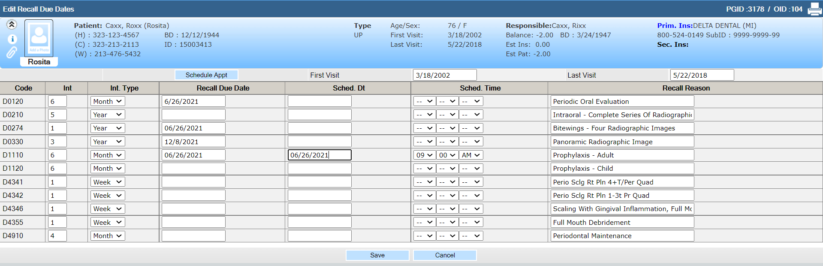Click the Periodontal Maintenance recall reason field

(622, 236)
